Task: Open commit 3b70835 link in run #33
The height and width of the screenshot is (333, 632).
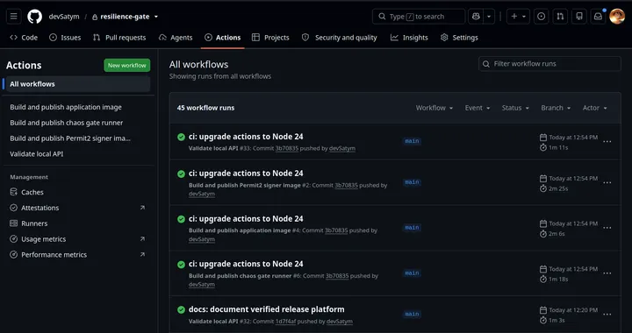Action: [x=287, y=148]
